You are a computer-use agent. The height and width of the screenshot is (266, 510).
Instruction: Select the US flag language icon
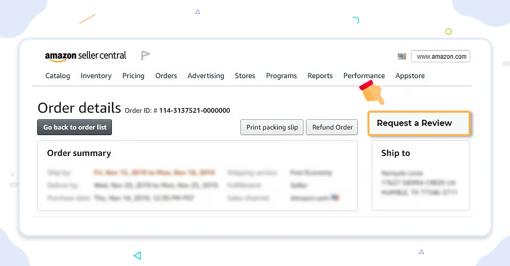[x=402, y=56]
